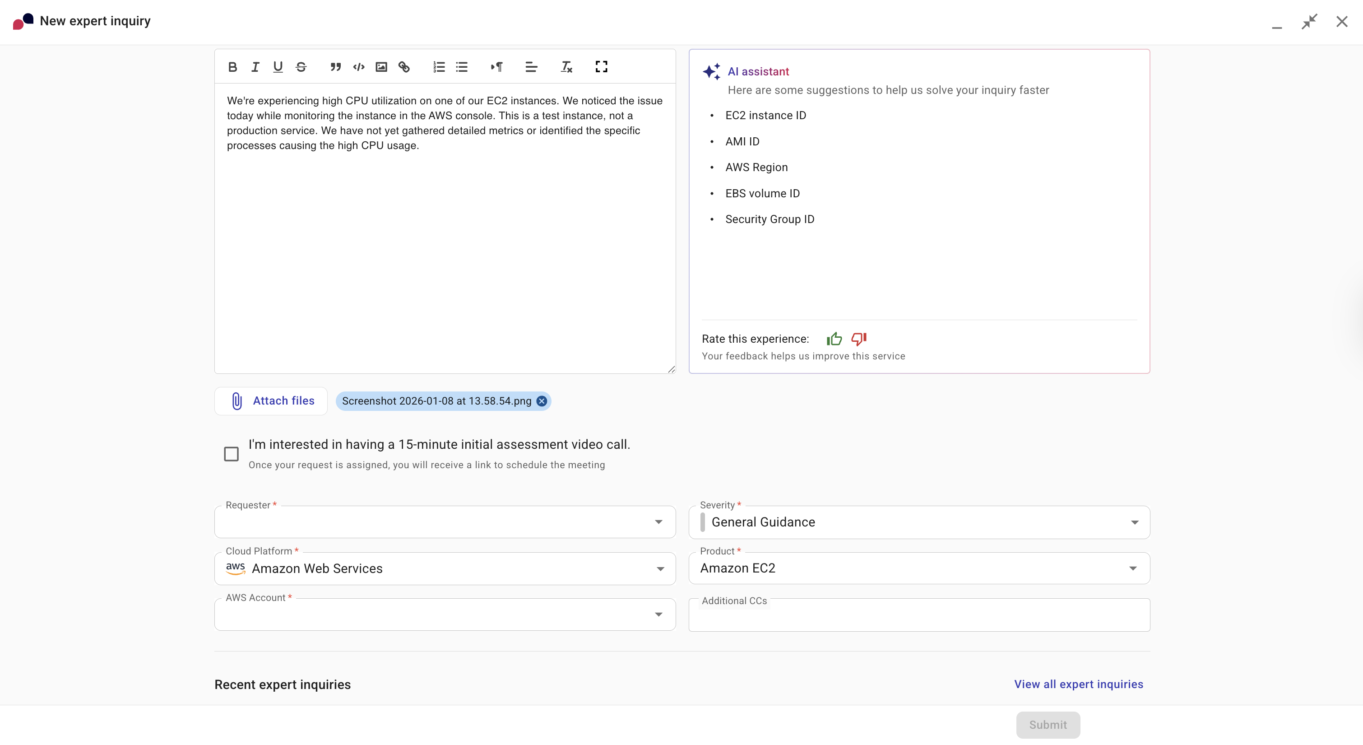Start a numbered list
The image size is (1363, 745).
[x=439, y=67]
